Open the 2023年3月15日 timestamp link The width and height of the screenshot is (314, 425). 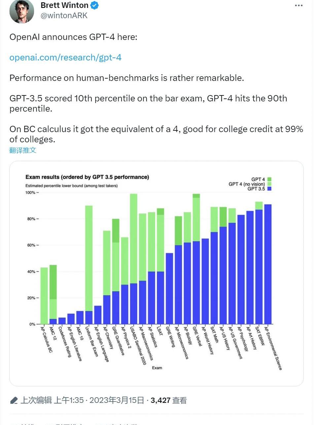pyautogui.click(x=117, y=401)
